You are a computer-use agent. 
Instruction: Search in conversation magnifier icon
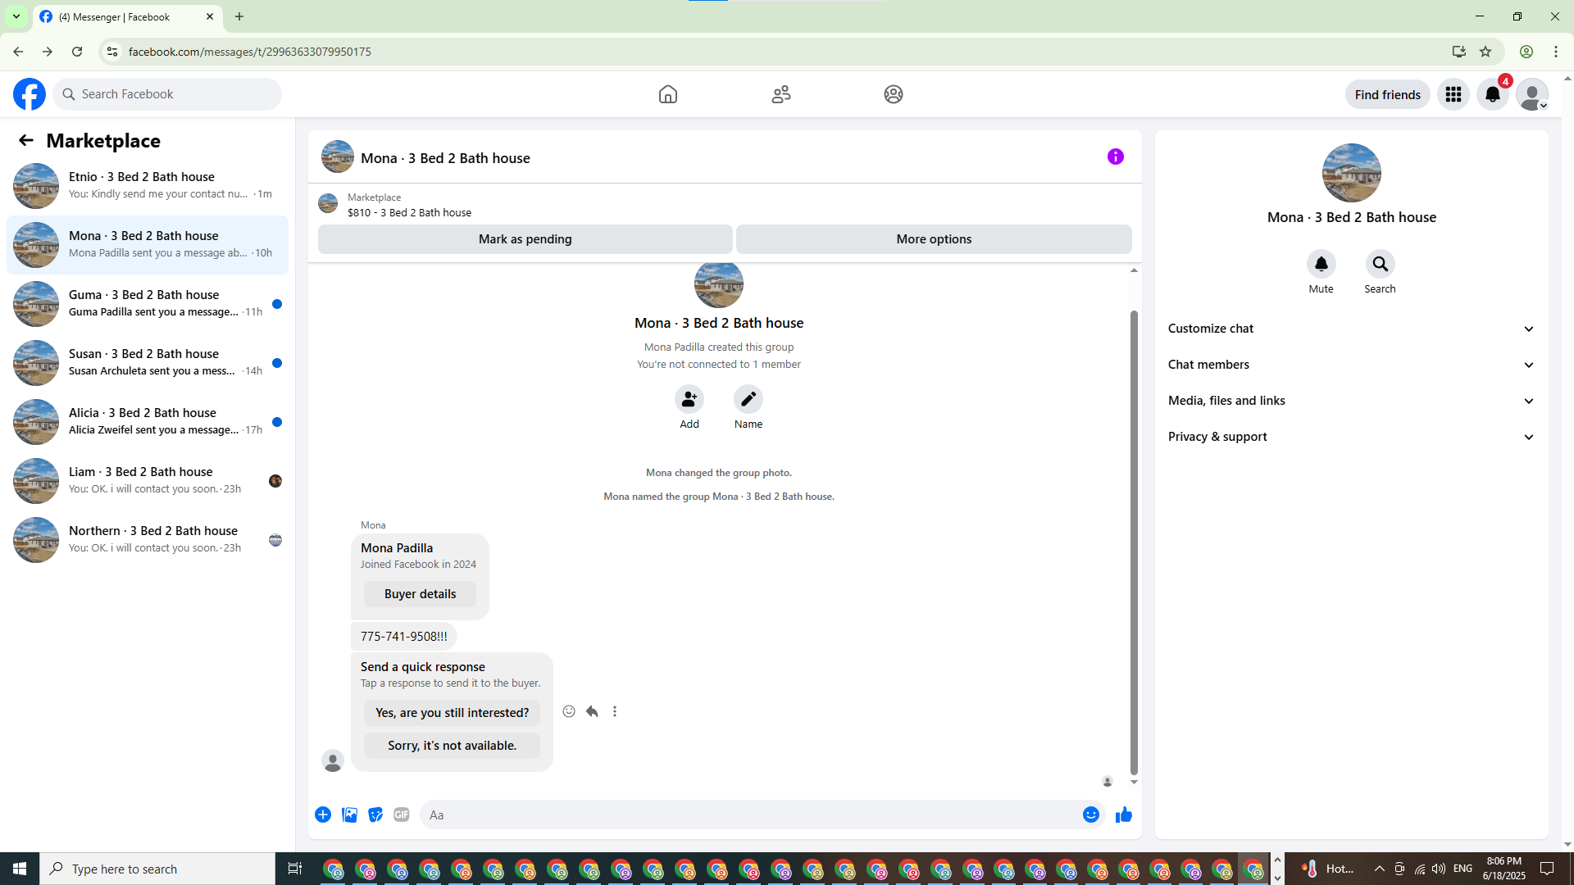pyautogui.click(x=1381, y=264)
